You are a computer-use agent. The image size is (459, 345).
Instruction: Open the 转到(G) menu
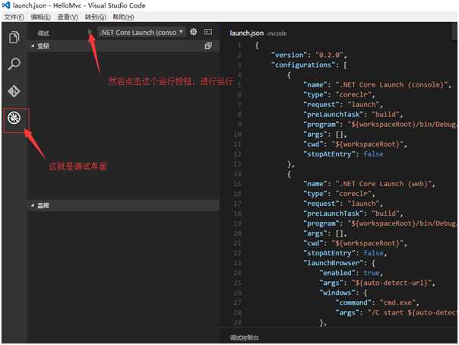coord(96,17)
